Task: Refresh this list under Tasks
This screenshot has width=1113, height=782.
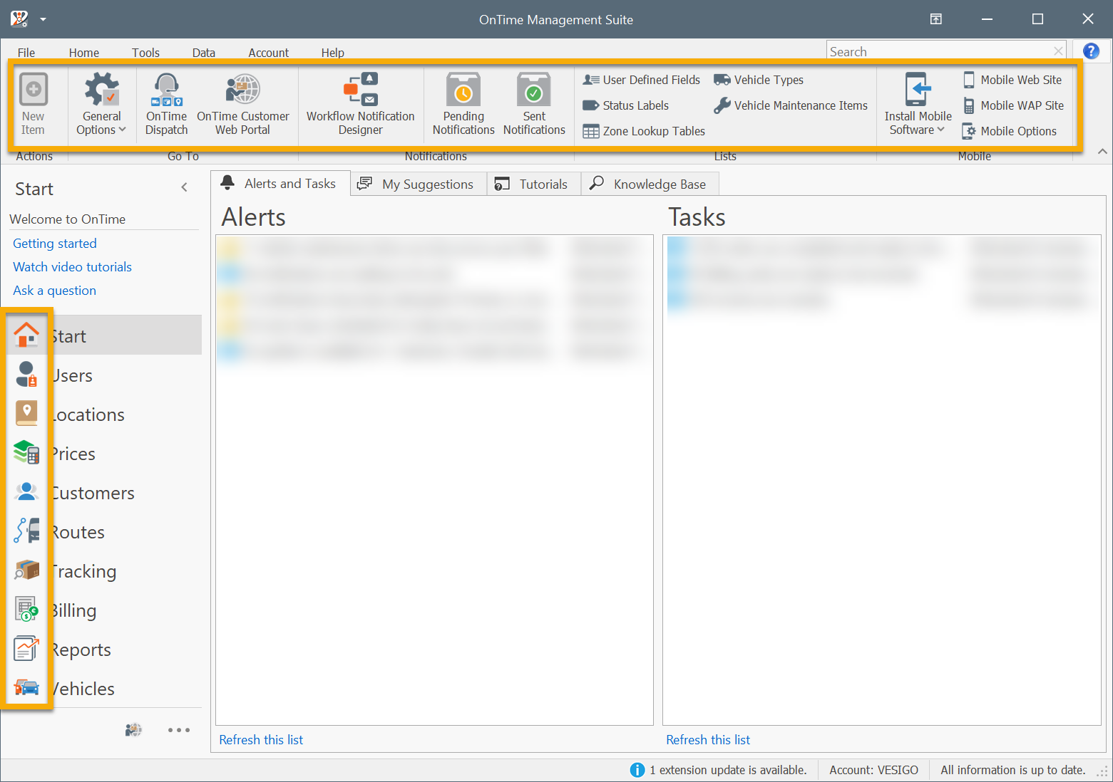Action: click(708, 740)
